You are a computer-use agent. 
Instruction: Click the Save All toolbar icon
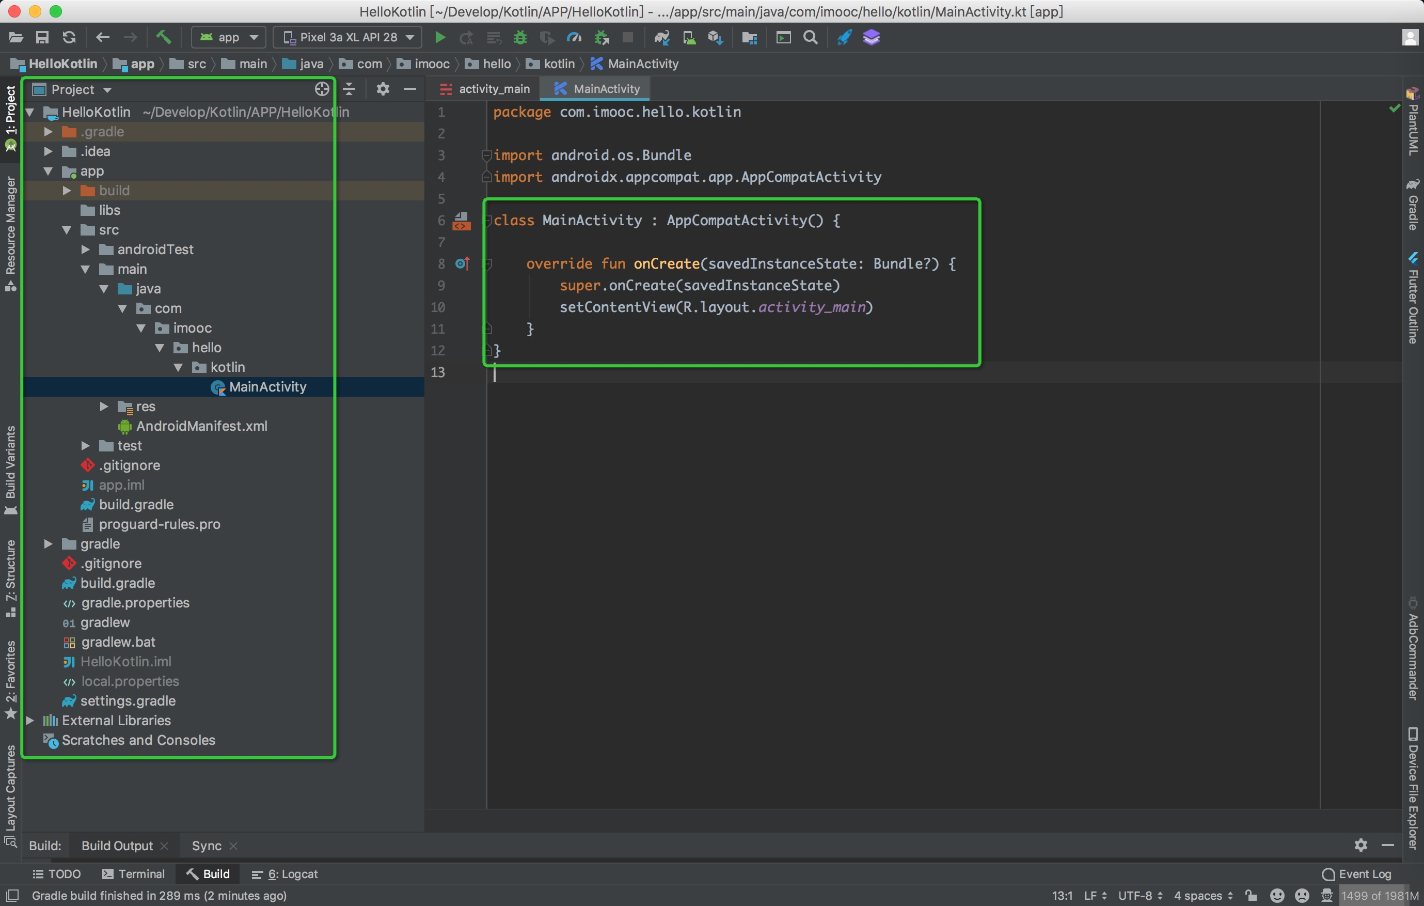(x=42, y=38)
